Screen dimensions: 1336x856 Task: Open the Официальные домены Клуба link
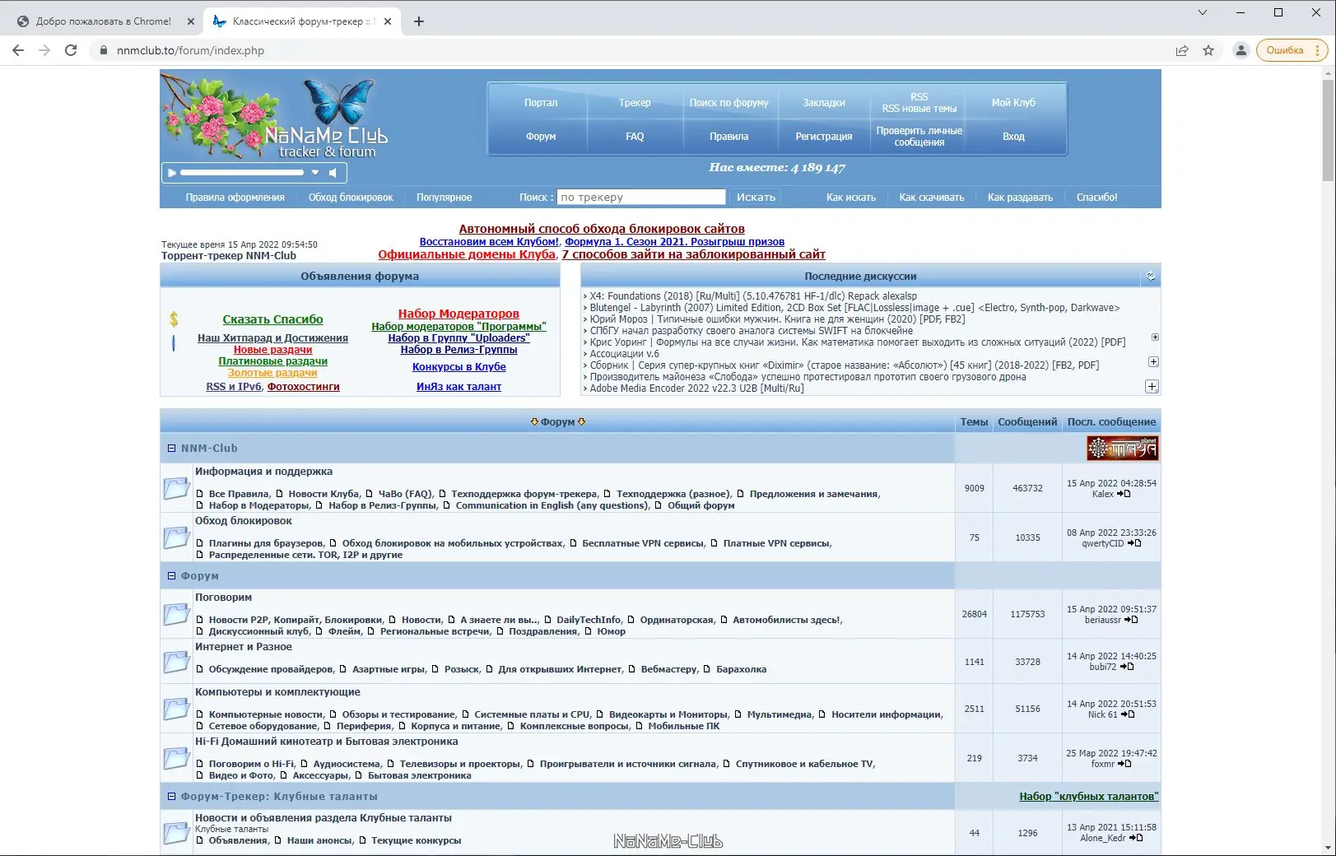(466, 254)
